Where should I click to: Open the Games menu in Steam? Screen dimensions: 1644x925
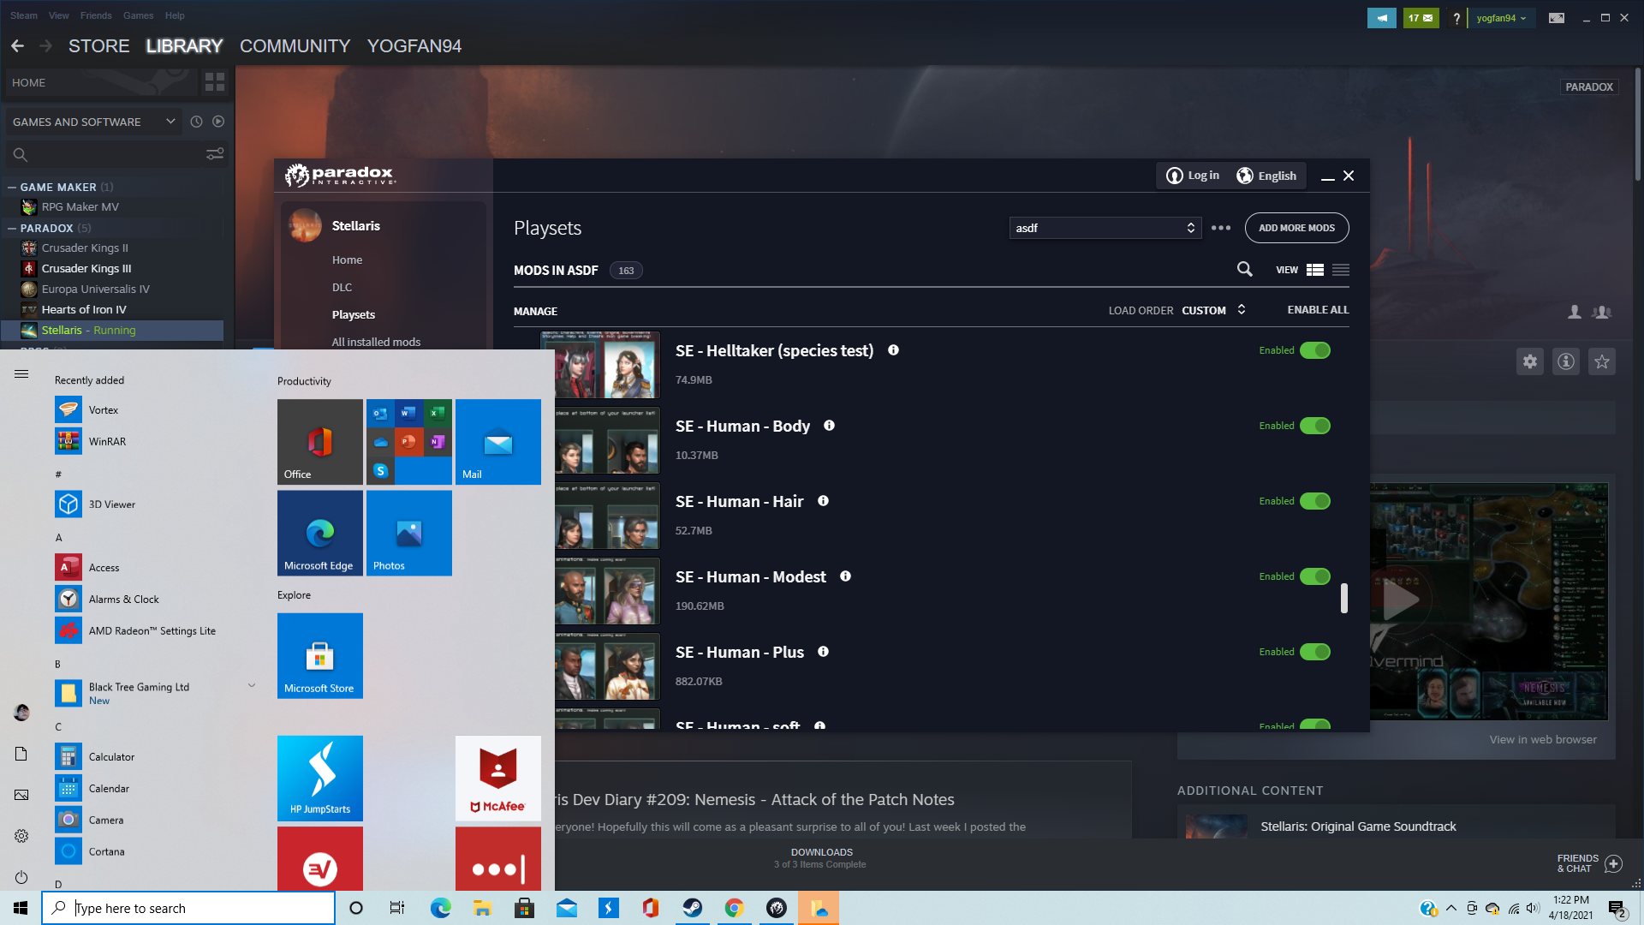(x=138, y=15)
